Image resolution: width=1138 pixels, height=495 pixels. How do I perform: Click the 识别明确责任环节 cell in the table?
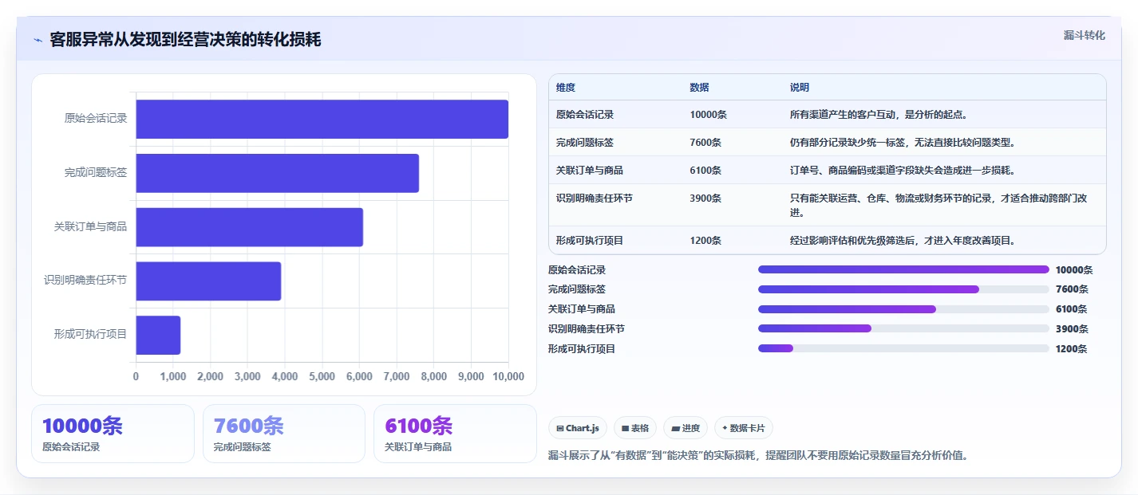point(595,198)
